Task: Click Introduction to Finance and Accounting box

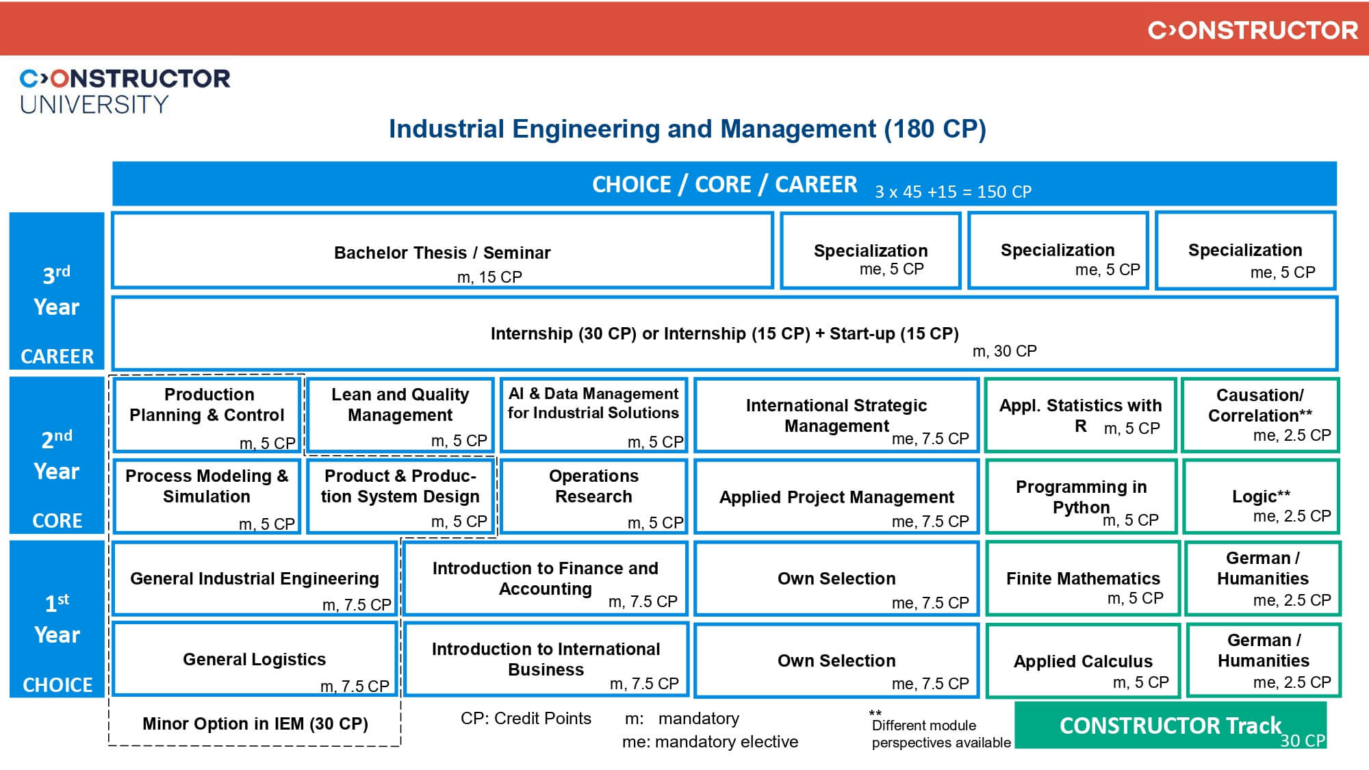Action: click(545, 578)
